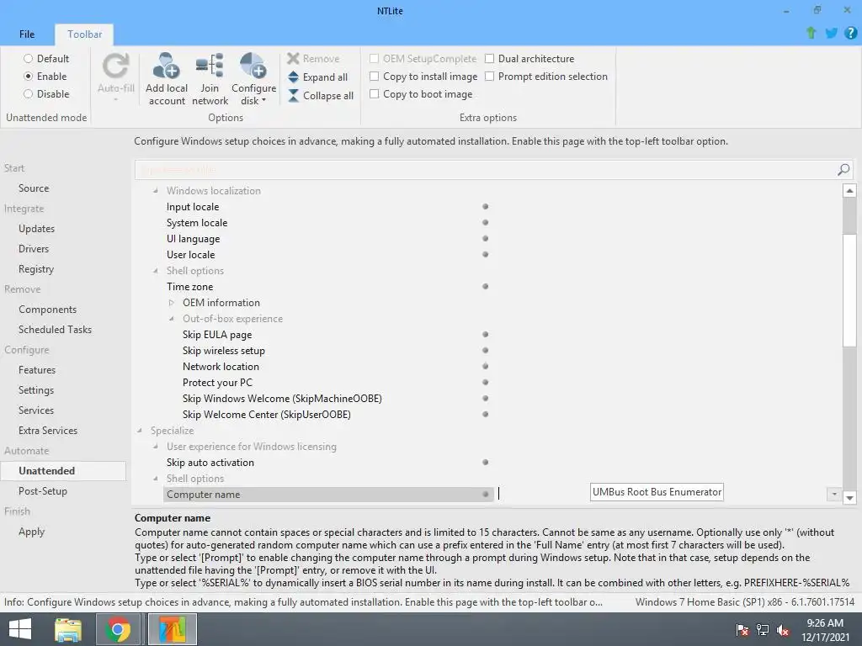Expand the OEM information node
Viewport: 862px width, 646px height.
pyautogui.click(x=172, y=303)
